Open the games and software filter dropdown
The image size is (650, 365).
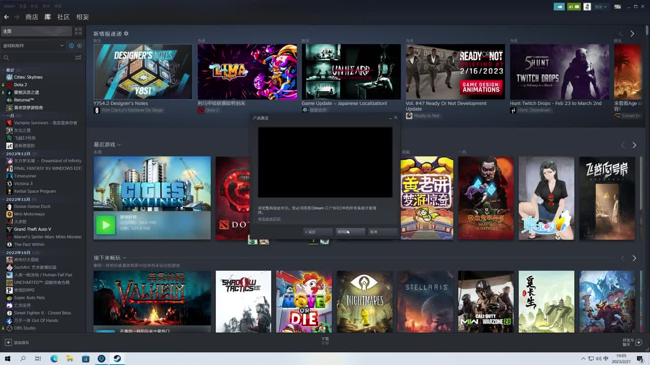[34, 46]
